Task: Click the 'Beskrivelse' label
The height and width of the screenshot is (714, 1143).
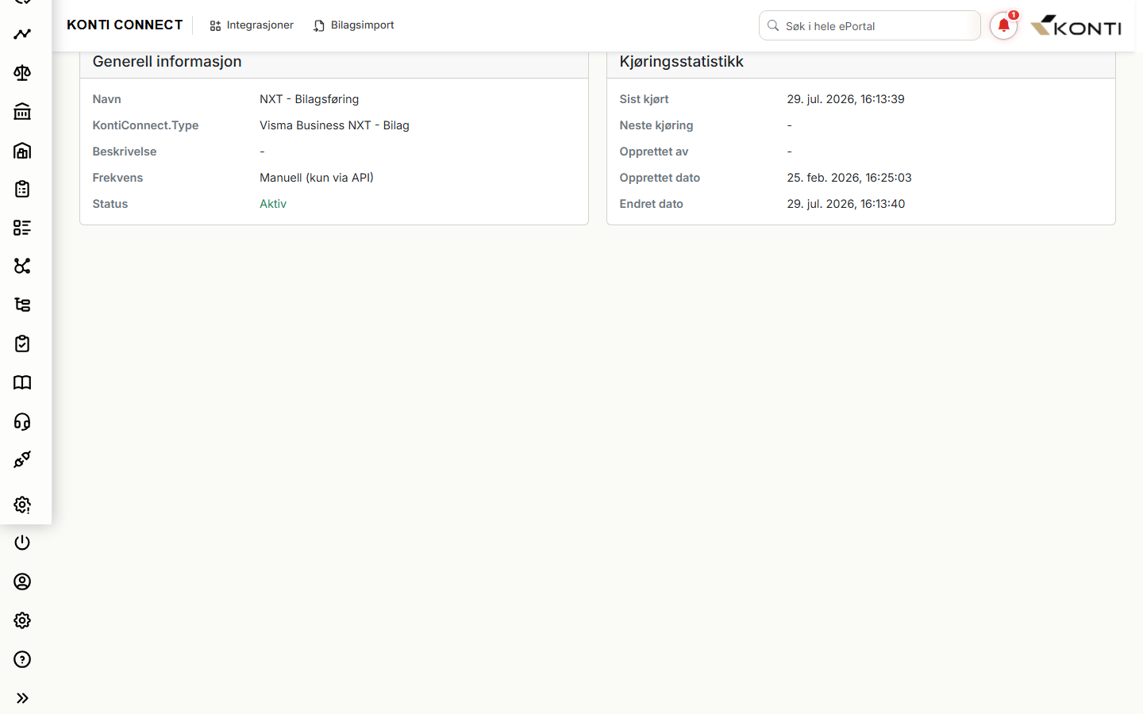Action: coord(125,152)
